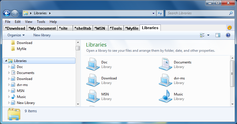Switch to the *Download tab
Viewport: 237px width, 124px height.
click(x=15, y=28)
